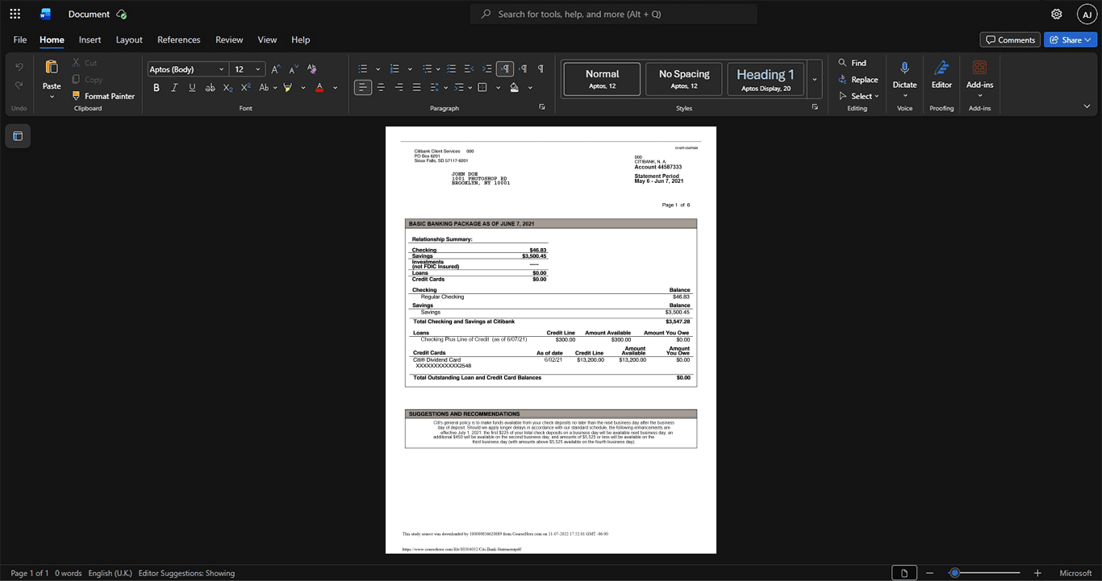The image size is (1102, 581).
Task: Open the File menu
Action: (20, 39)
